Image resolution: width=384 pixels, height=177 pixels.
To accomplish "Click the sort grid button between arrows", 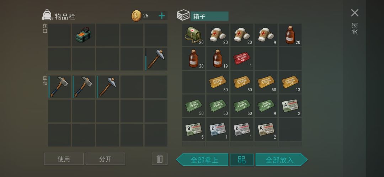I will [x=242, y=160].
